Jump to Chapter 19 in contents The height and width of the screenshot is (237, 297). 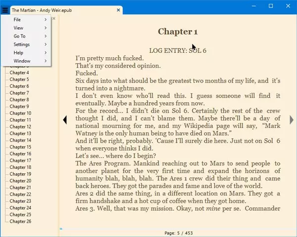point(20,174)
